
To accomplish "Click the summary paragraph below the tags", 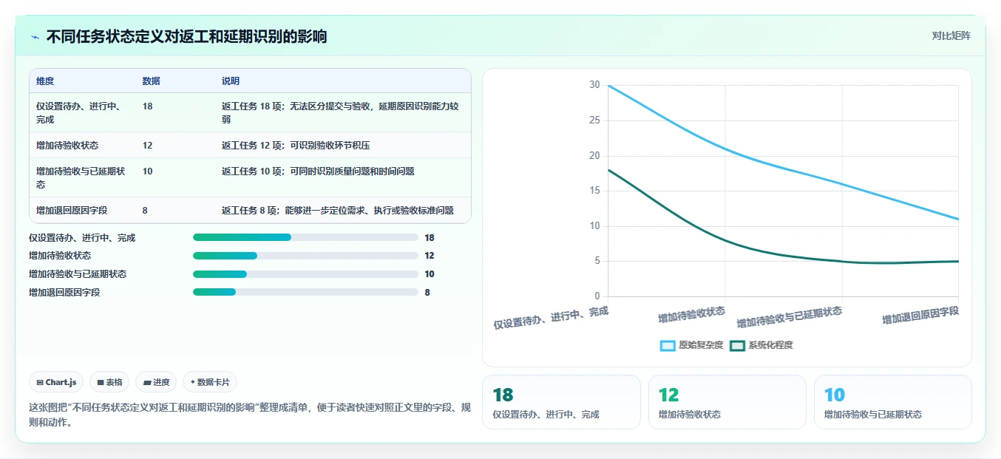I will (x=250, y=415).
